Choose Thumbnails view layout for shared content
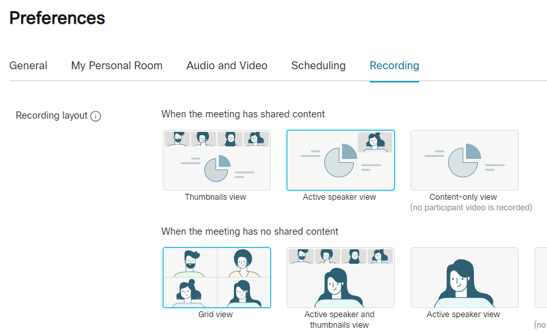This screenshot has width=547, height=333. point(217,160)
